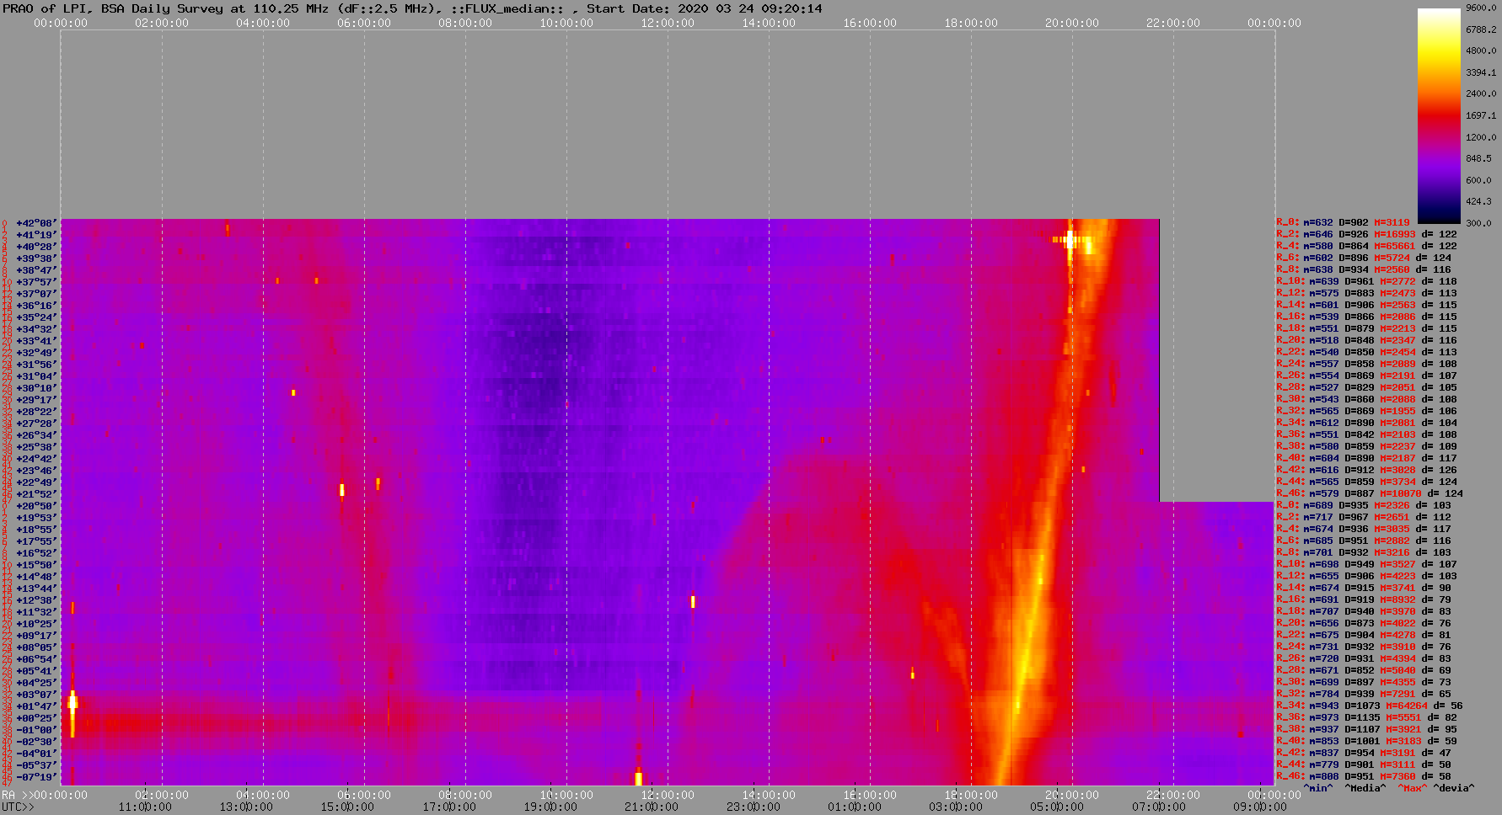Image resolution: width=1502 pixels, height=815 pixels.
Task: Click the UTC 19:00:00 axis label
Action: [x=550, y=807]
